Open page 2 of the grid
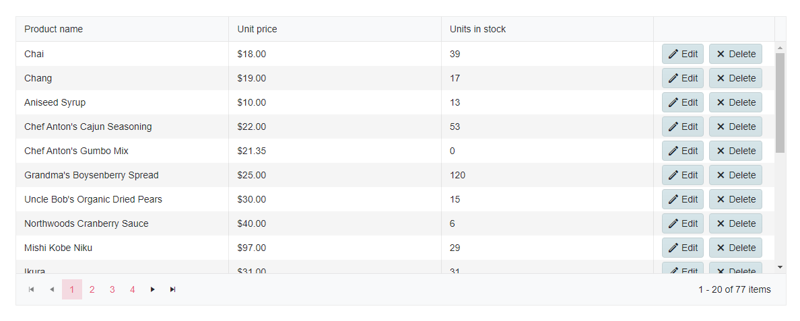 (92, 289)
